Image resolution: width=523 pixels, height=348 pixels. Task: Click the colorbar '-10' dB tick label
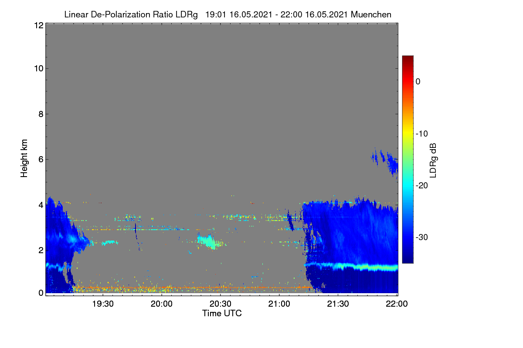pyautogui.click(x=421, y=134)
